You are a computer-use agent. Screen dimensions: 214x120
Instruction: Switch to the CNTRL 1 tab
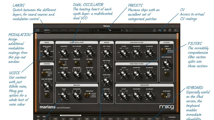click(x=55, y=30)
